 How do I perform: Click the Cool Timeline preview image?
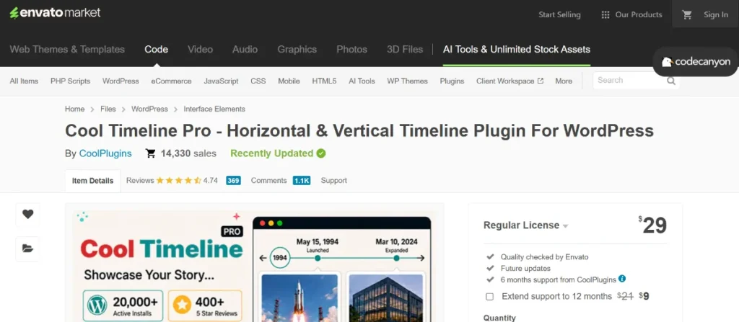tap(255, 266)
